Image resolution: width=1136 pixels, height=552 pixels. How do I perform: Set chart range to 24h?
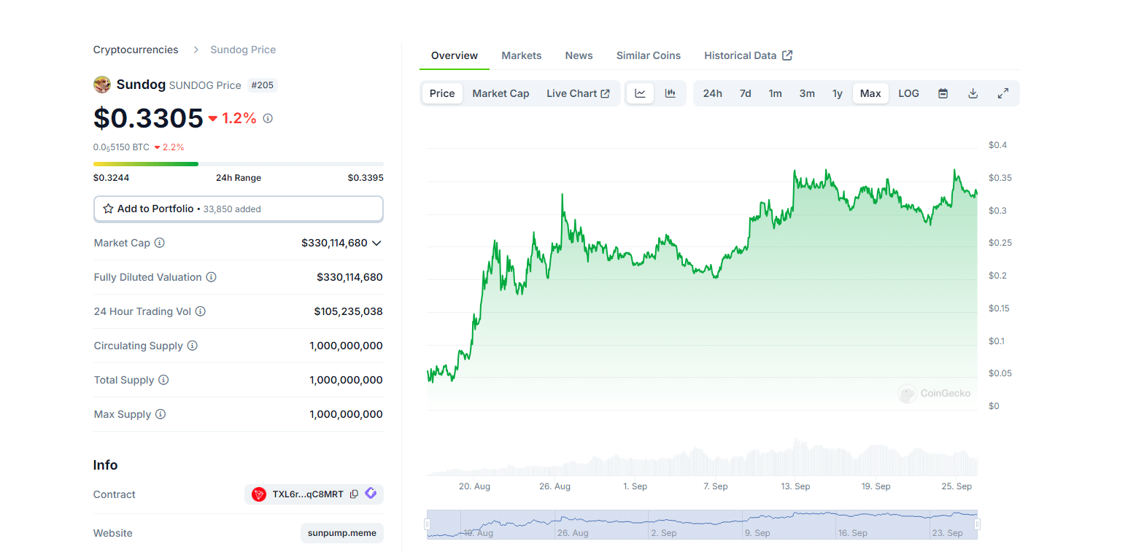tap(713, 93)
